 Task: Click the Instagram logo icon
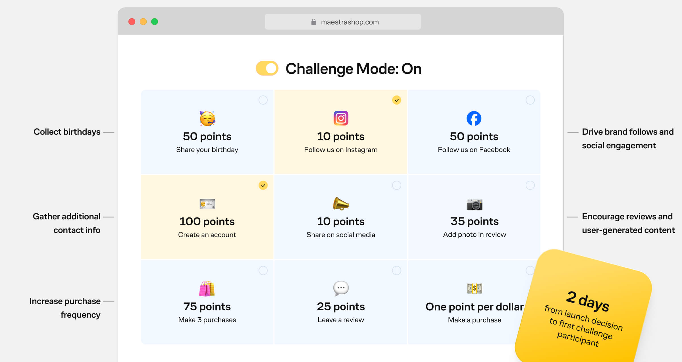point(341,118)
